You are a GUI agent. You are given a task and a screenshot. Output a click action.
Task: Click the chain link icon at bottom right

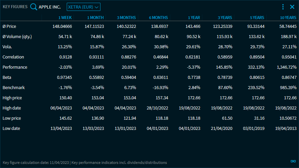click(x=293, y=161)
